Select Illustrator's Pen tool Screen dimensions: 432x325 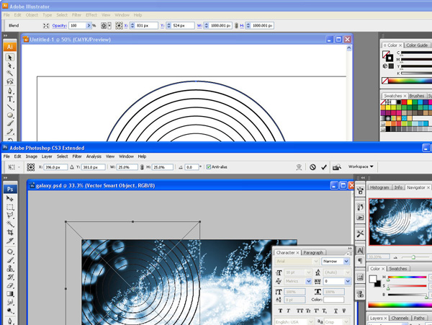tap(10, 91)
